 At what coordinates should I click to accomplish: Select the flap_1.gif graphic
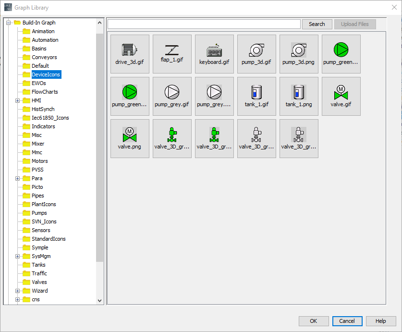[x=172, y=54]
